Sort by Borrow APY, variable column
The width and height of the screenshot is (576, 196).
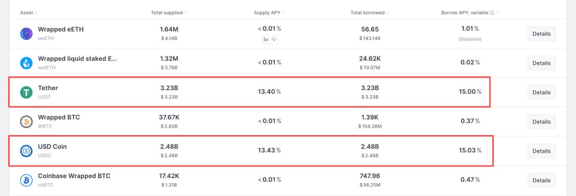point(465,13)
